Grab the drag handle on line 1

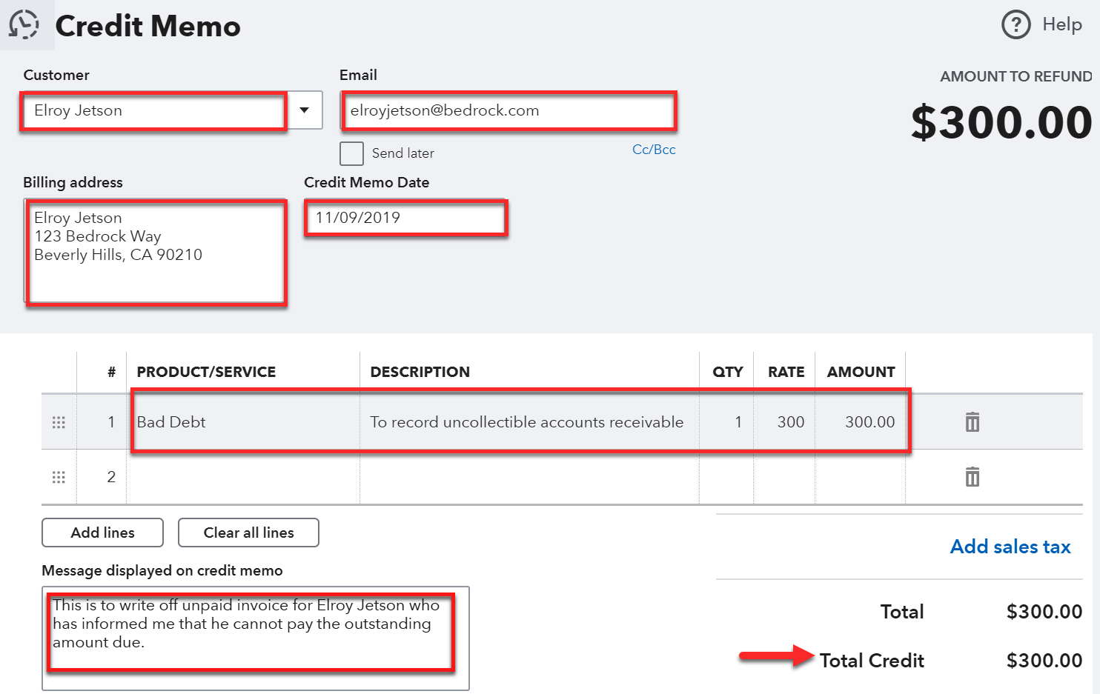(x=59, y=421)
